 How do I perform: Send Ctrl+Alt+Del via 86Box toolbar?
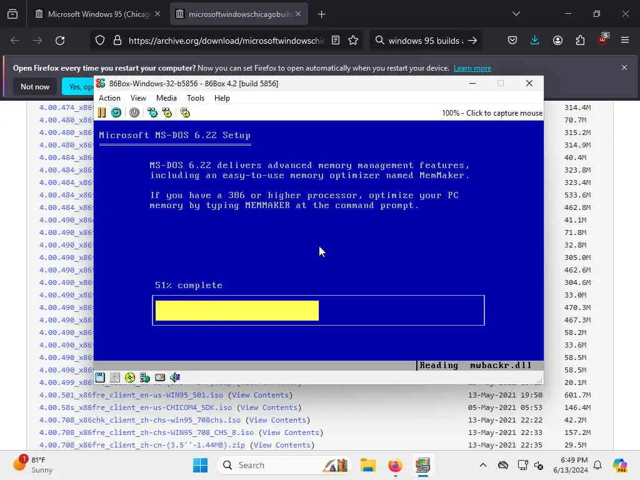point(152,112)
